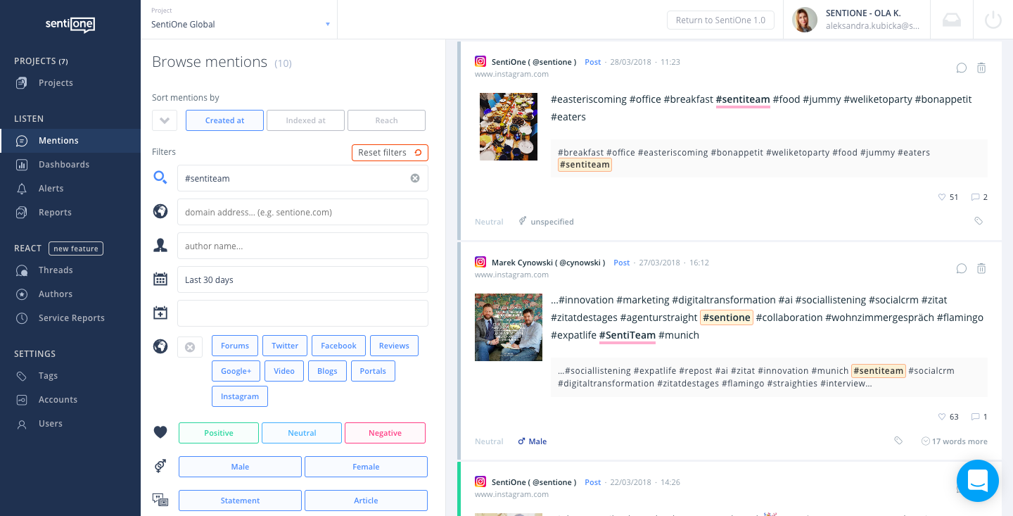Click the Reset filters button
The height and width of the screenshot is (516, 1013).
click(x=390, y=153)
